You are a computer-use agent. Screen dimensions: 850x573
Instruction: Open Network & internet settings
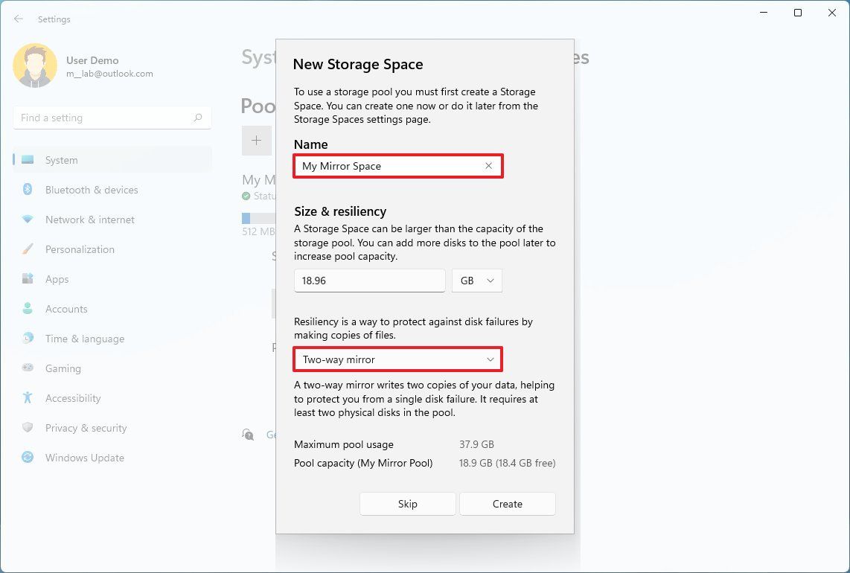tap(89, 220)
